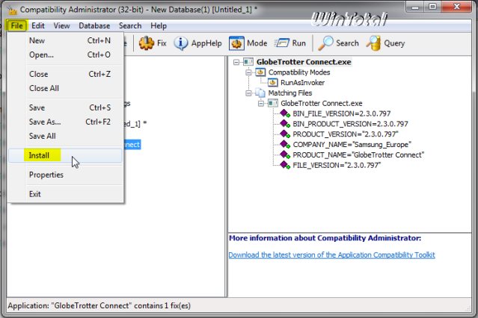Select the Compatibility Modes tree item

(x=299, y=72)
